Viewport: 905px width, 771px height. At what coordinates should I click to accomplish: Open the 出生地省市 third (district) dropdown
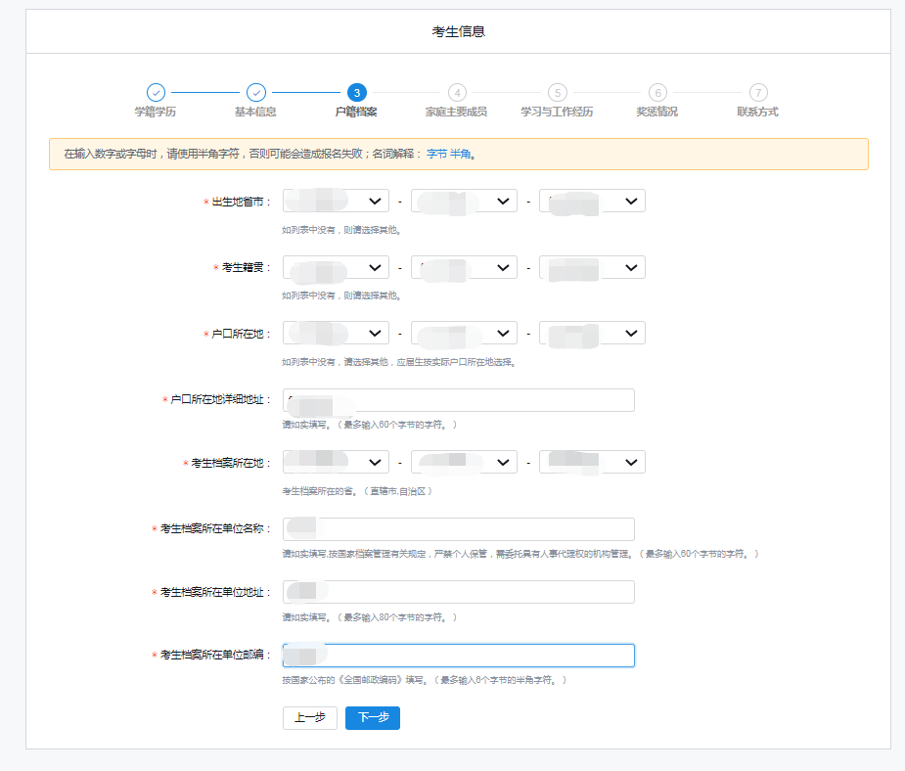click(592, 201)
